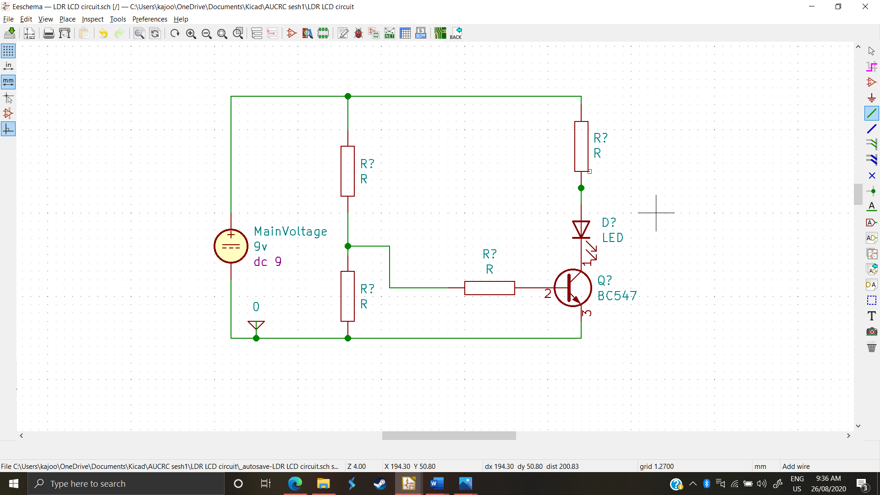Switch units to inches
This screenshot has height=495, width=880.
coord(8,66)
